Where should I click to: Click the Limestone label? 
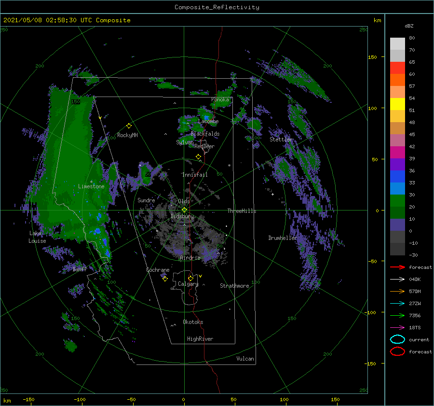(91, 186)
